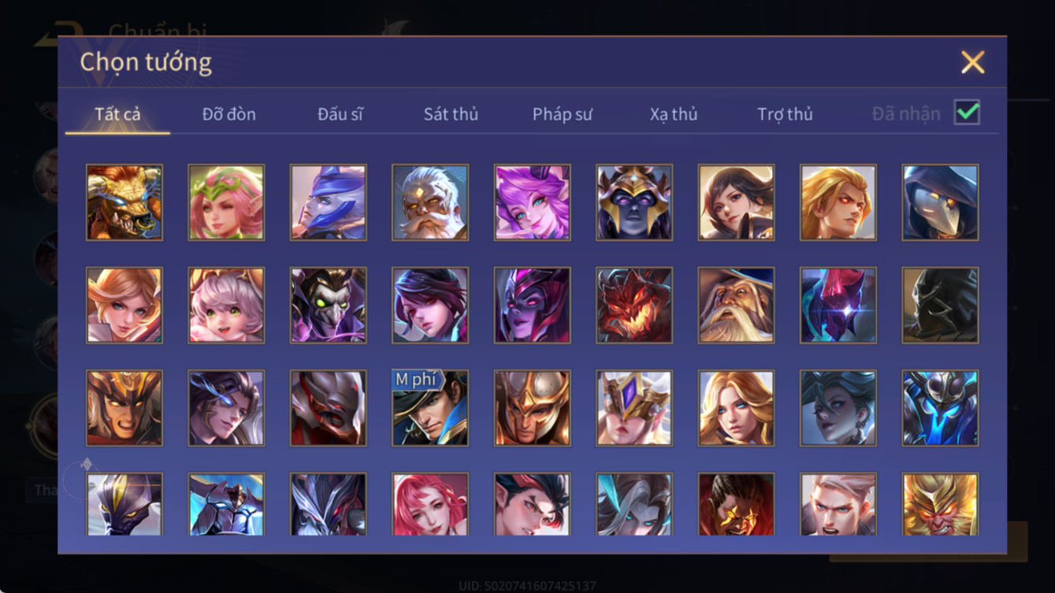This screenshot has width=1055, height=593.
Task: Switch to the 'Trợ thủ' tab
Action: click(785, 114)
